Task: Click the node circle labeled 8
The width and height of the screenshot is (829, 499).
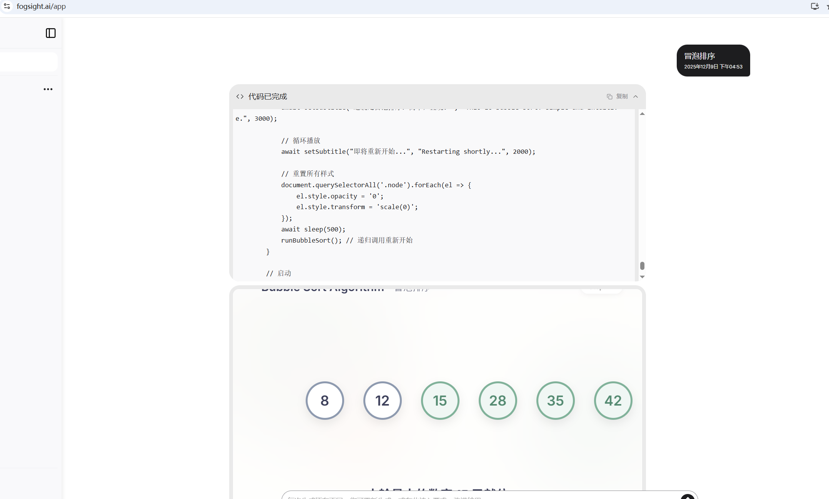Action: pyautogui.click(x=325, y=401)
